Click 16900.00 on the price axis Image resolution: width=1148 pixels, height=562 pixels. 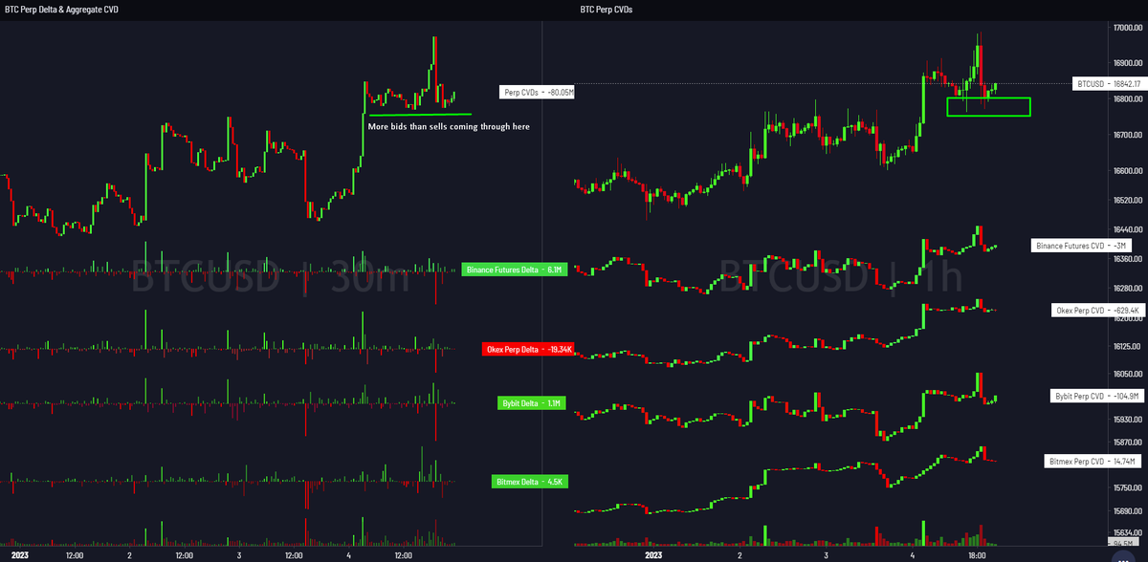tap(1129, 65)
